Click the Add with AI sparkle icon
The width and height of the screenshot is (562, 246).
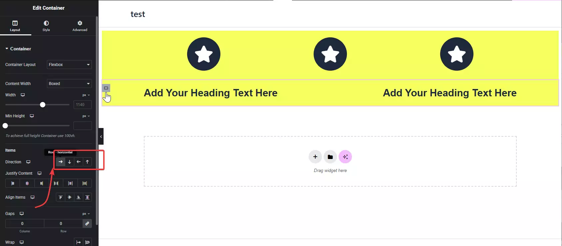pyautogui.click(x=345, y=157)
